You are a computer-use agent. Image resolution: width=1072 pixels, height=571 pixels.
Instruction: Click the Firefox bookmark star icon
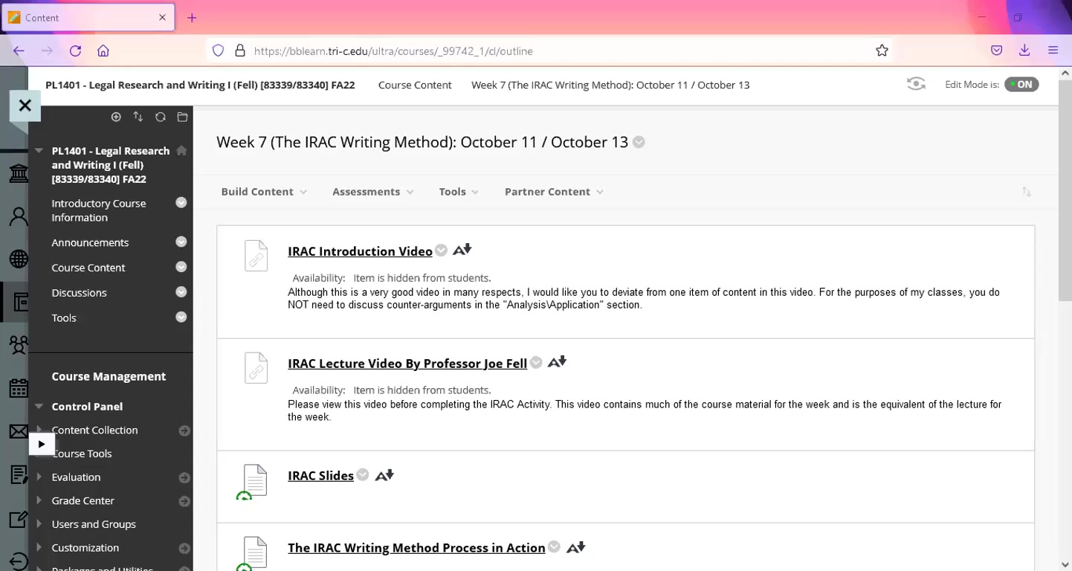pos(882,51)
